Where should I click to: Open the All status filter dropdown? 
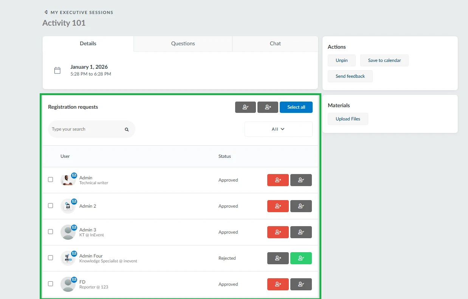pyautogui.click(x=278, y=129)
